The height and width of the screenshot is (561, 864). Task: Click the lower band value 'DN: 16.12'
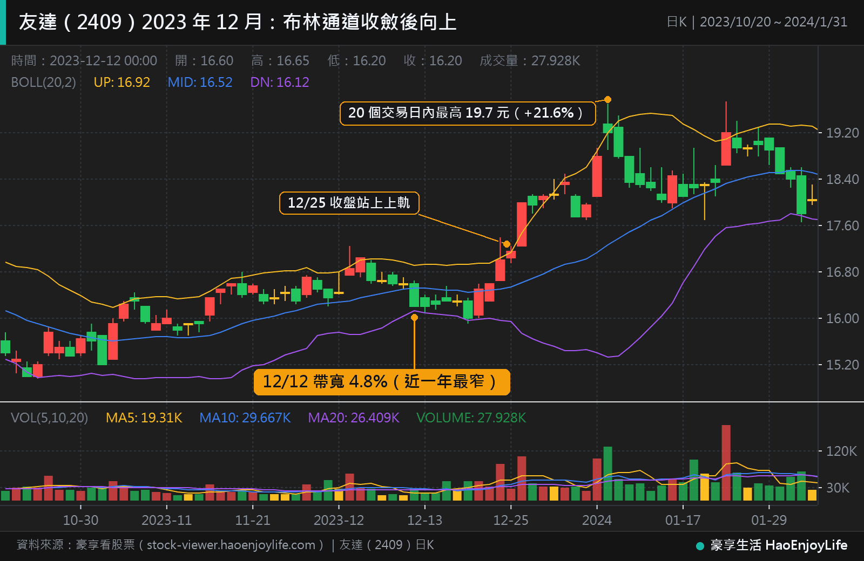280,82
